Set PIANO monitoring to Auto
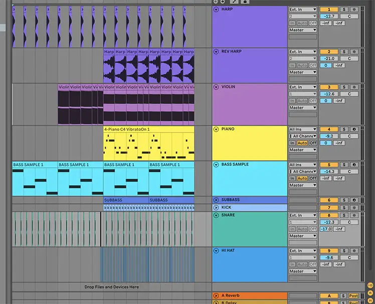375x304 pixels. [302, 143]
